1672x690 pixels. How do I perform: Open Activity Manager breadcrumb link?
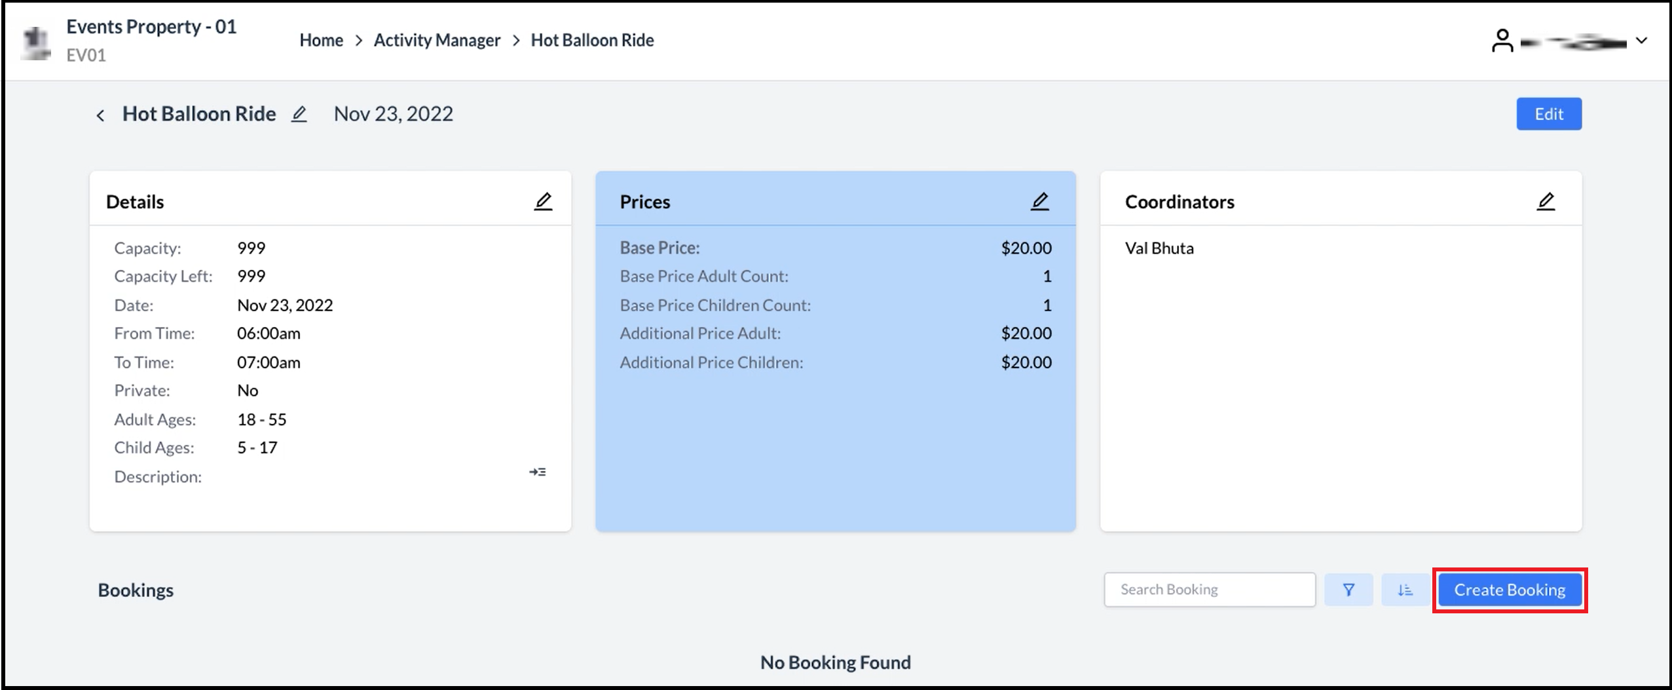point(437,41)
